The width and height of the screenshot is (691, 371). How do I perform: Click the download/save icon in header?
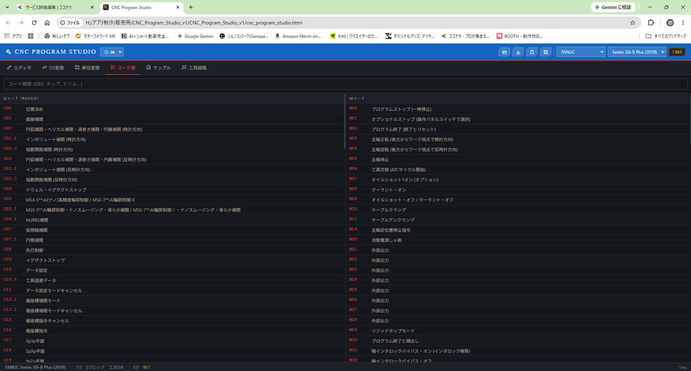518,52
